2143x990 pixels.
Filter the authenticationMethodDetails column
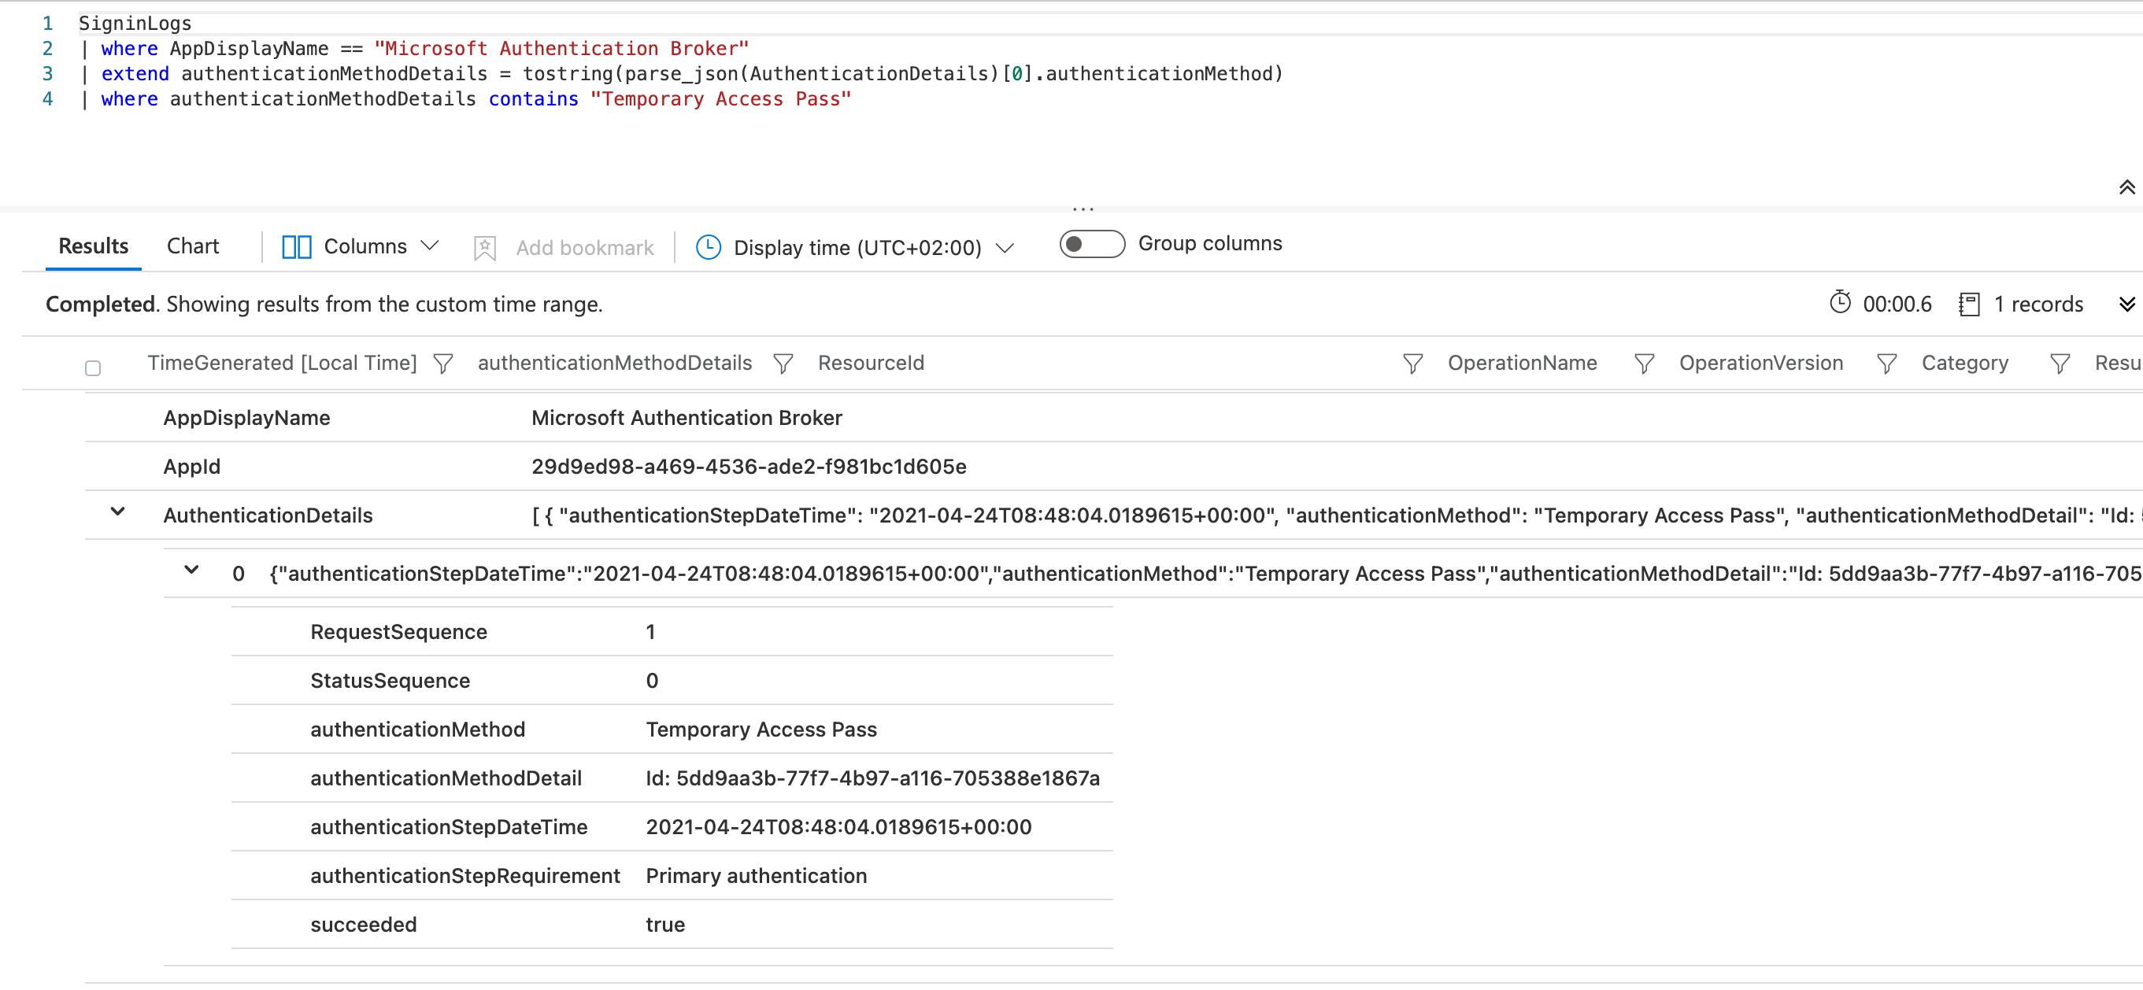[783, 364]
